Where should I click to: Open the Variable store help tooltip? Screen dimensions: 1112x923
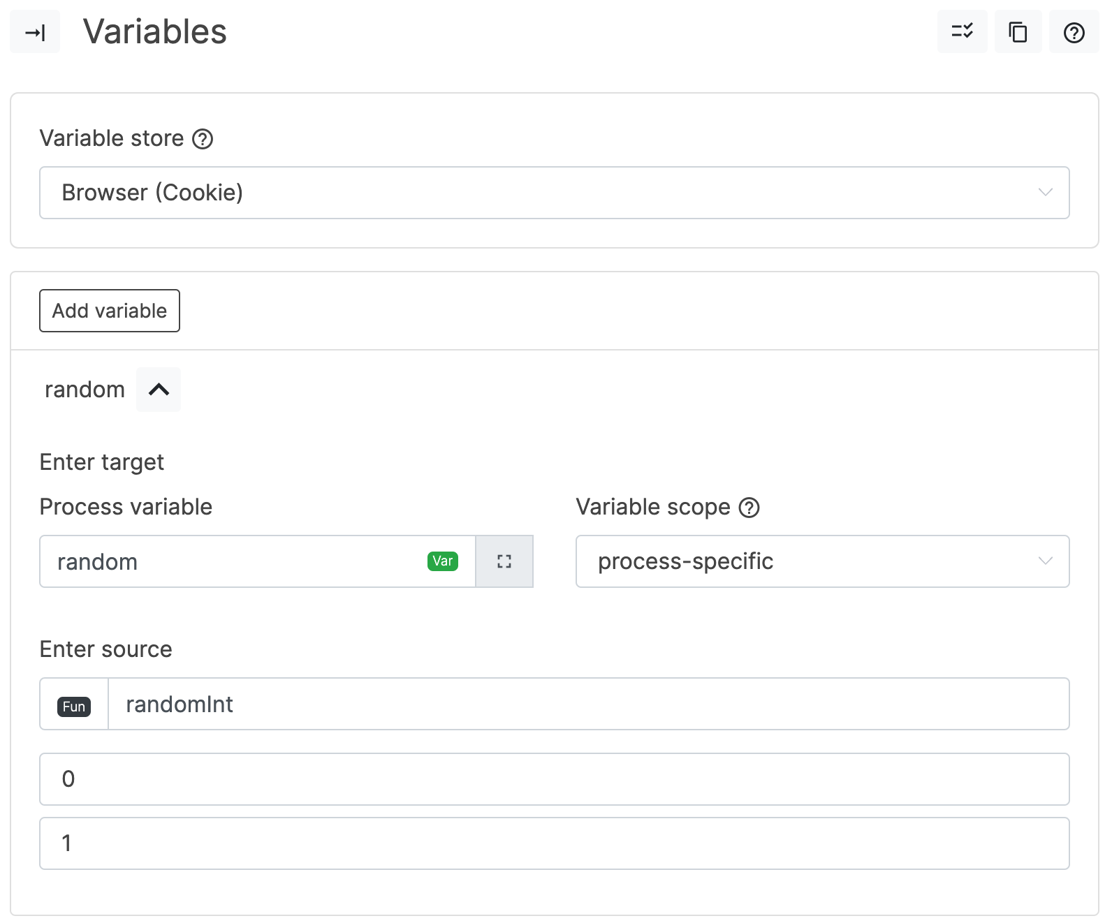pyautogui.click(x=203, y=140)
